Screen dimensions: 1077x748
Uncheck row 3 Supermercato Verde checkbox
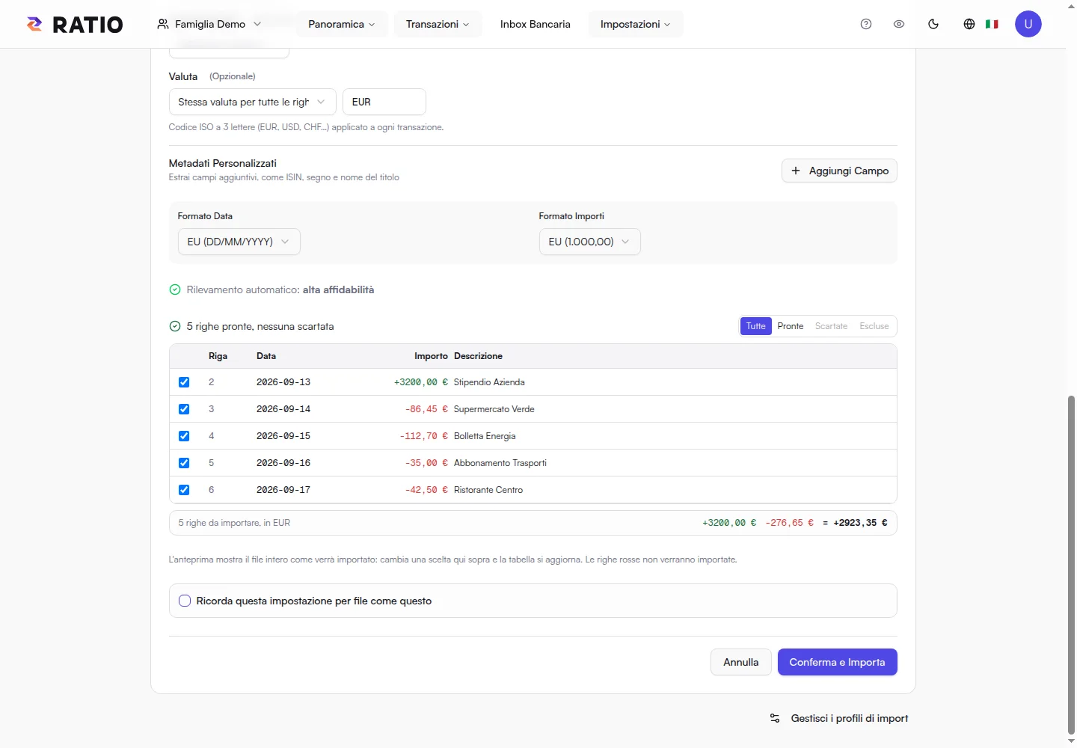(x=184, y=409)
